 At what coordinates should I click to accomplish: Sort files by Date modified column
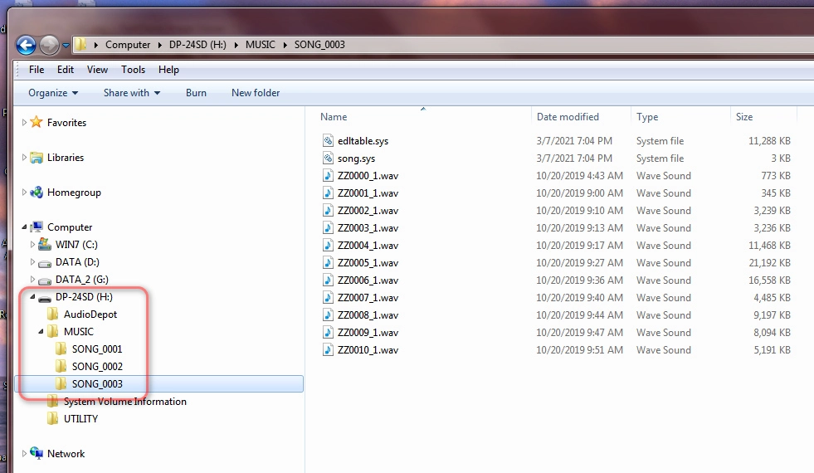click(568, 117)
